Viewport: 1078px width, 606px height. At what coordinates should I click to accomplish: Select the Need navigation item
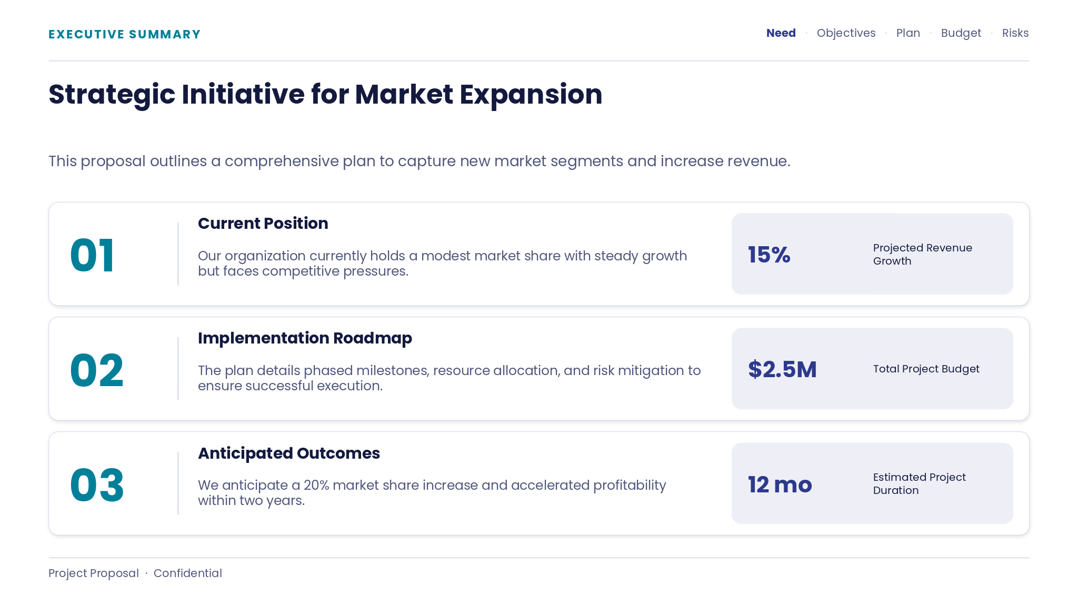point(781,33)
